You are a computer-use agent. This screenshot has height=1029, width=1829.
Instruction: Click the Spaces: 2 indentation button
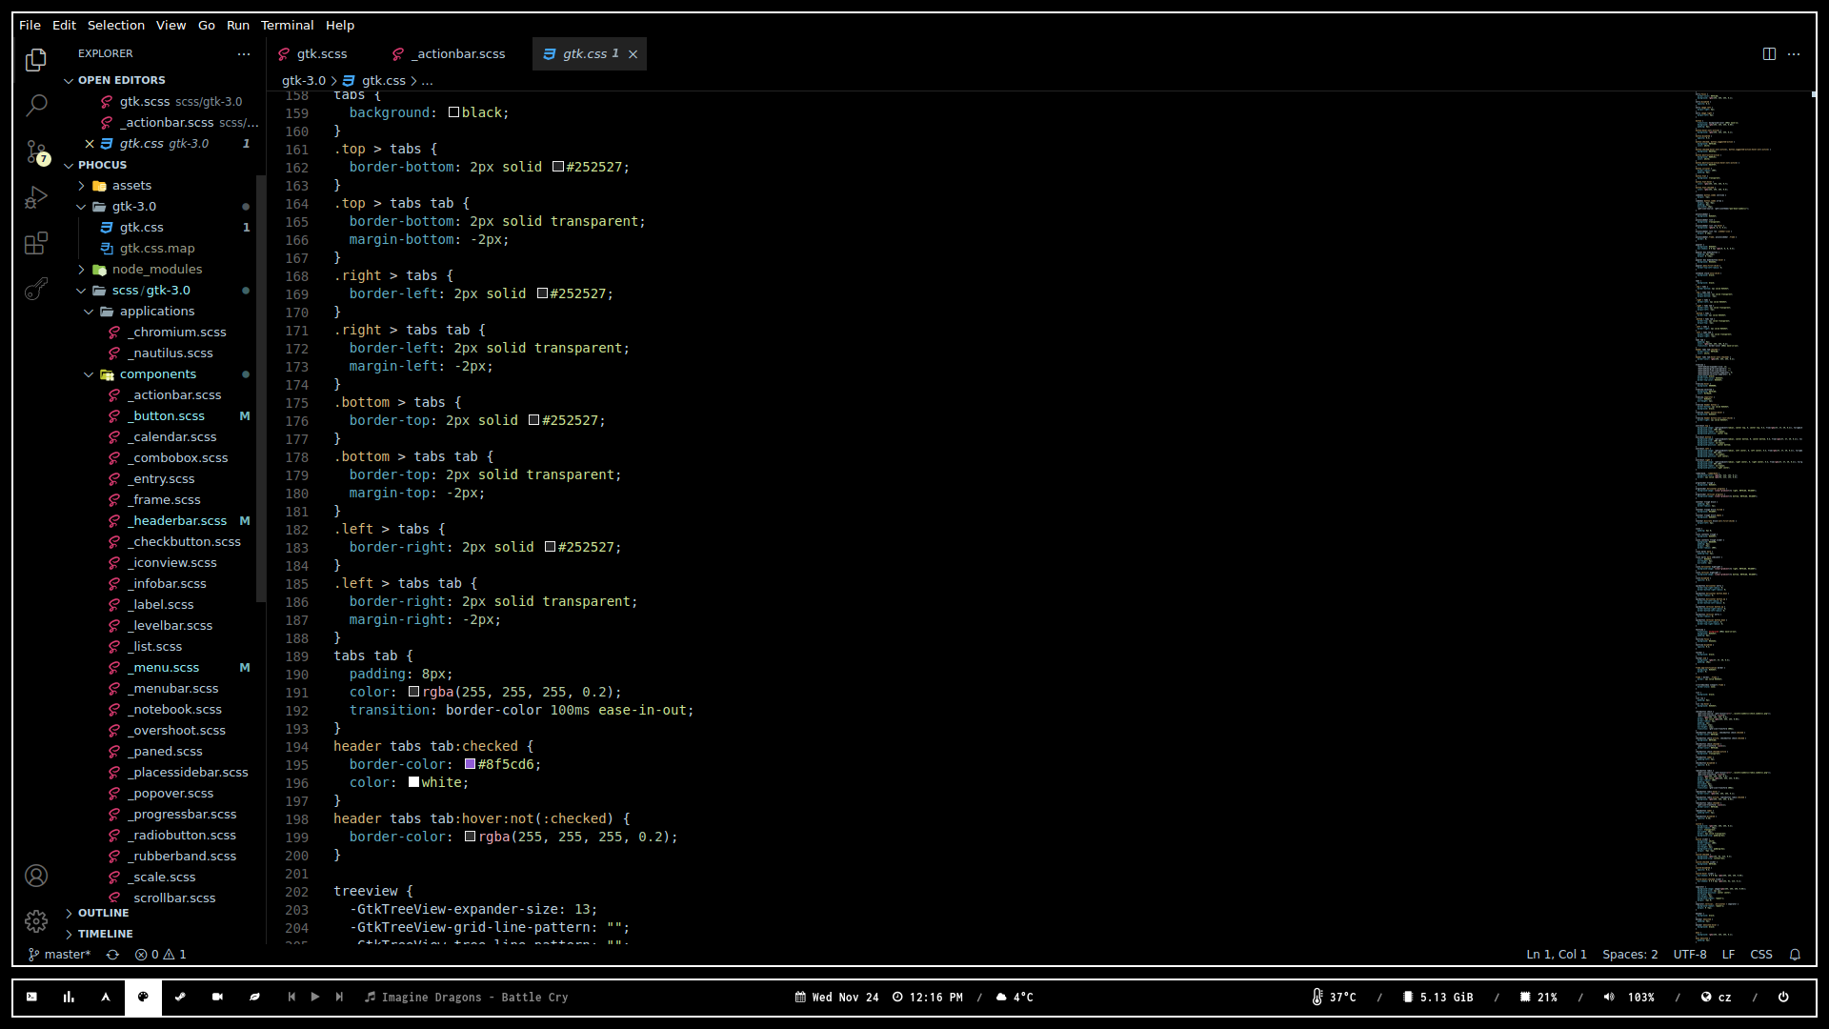[x=1629, y=955]
